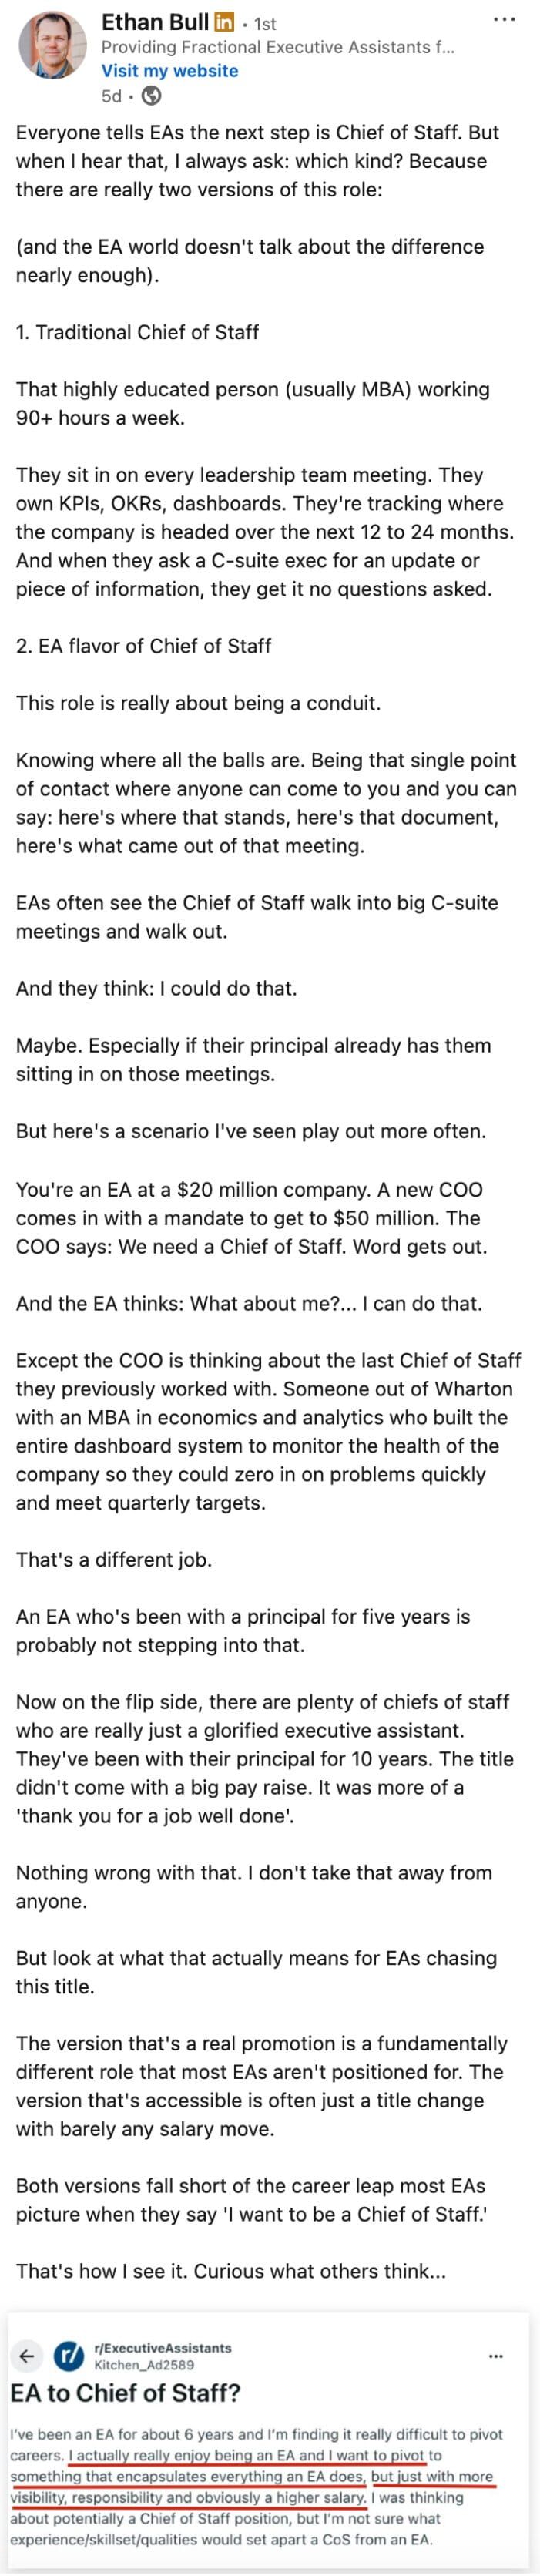Image resolution: width=540 pixels, height=2576 pixels.
Task: Click the LinkedIn badge beside Ethan Bull
Action: click(225, 21)
